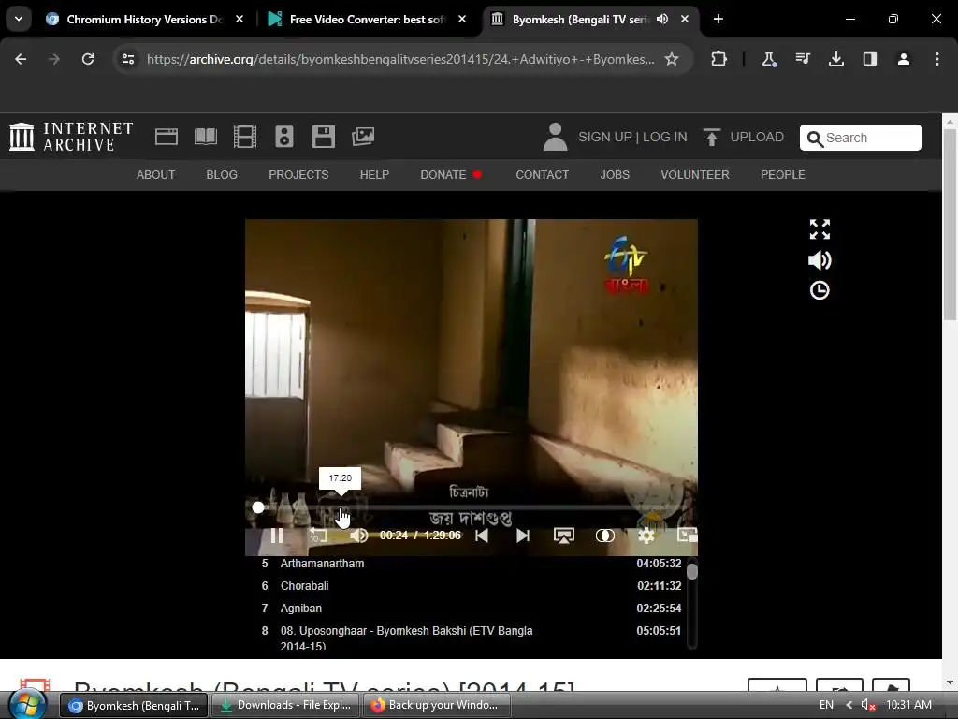958x719 pixels.
Task: Open the BLOG menu item
Action: point(222,175)
